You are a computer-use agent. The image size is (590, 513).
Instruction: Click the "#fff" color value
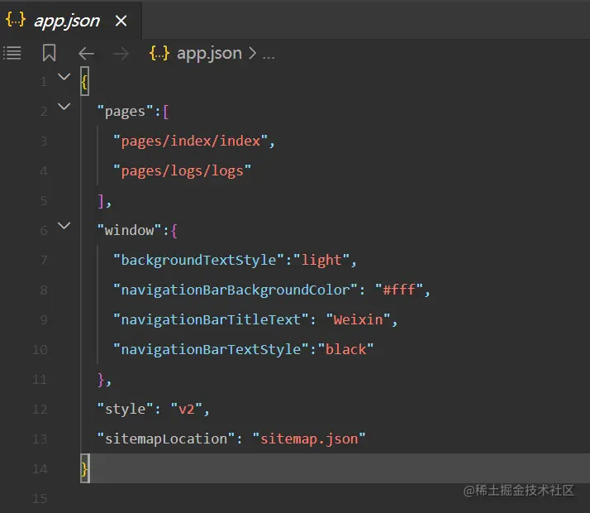coord(399,290)
